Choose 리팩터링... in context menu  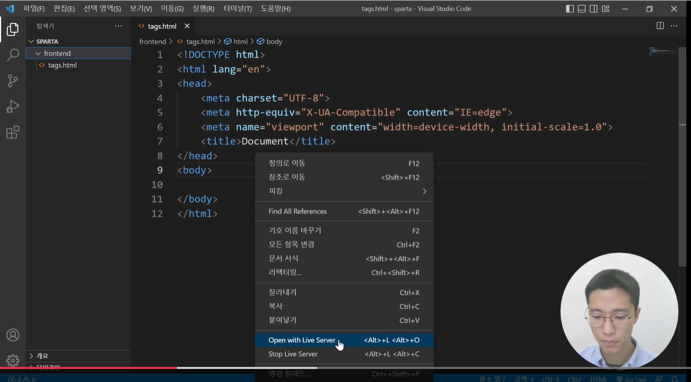[x=344, y=273]
